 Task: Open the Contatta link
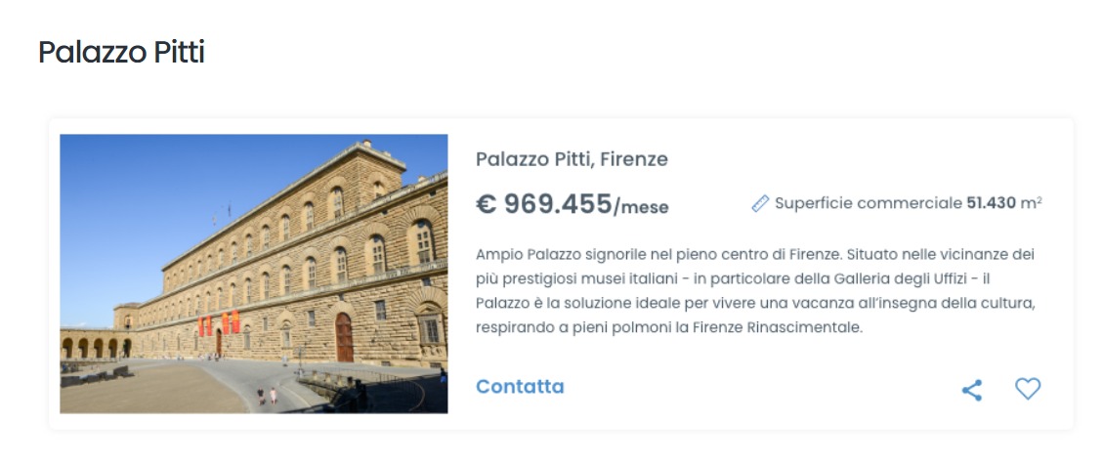tap(520, 386)
